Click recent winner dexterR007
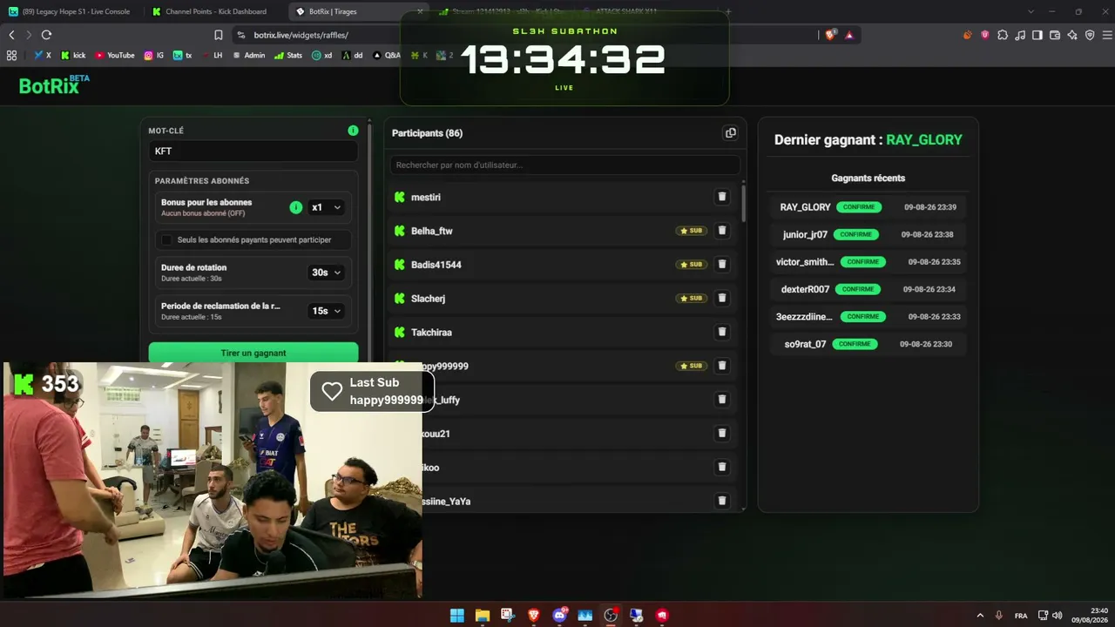The image size is (1115, 627). 805,289
